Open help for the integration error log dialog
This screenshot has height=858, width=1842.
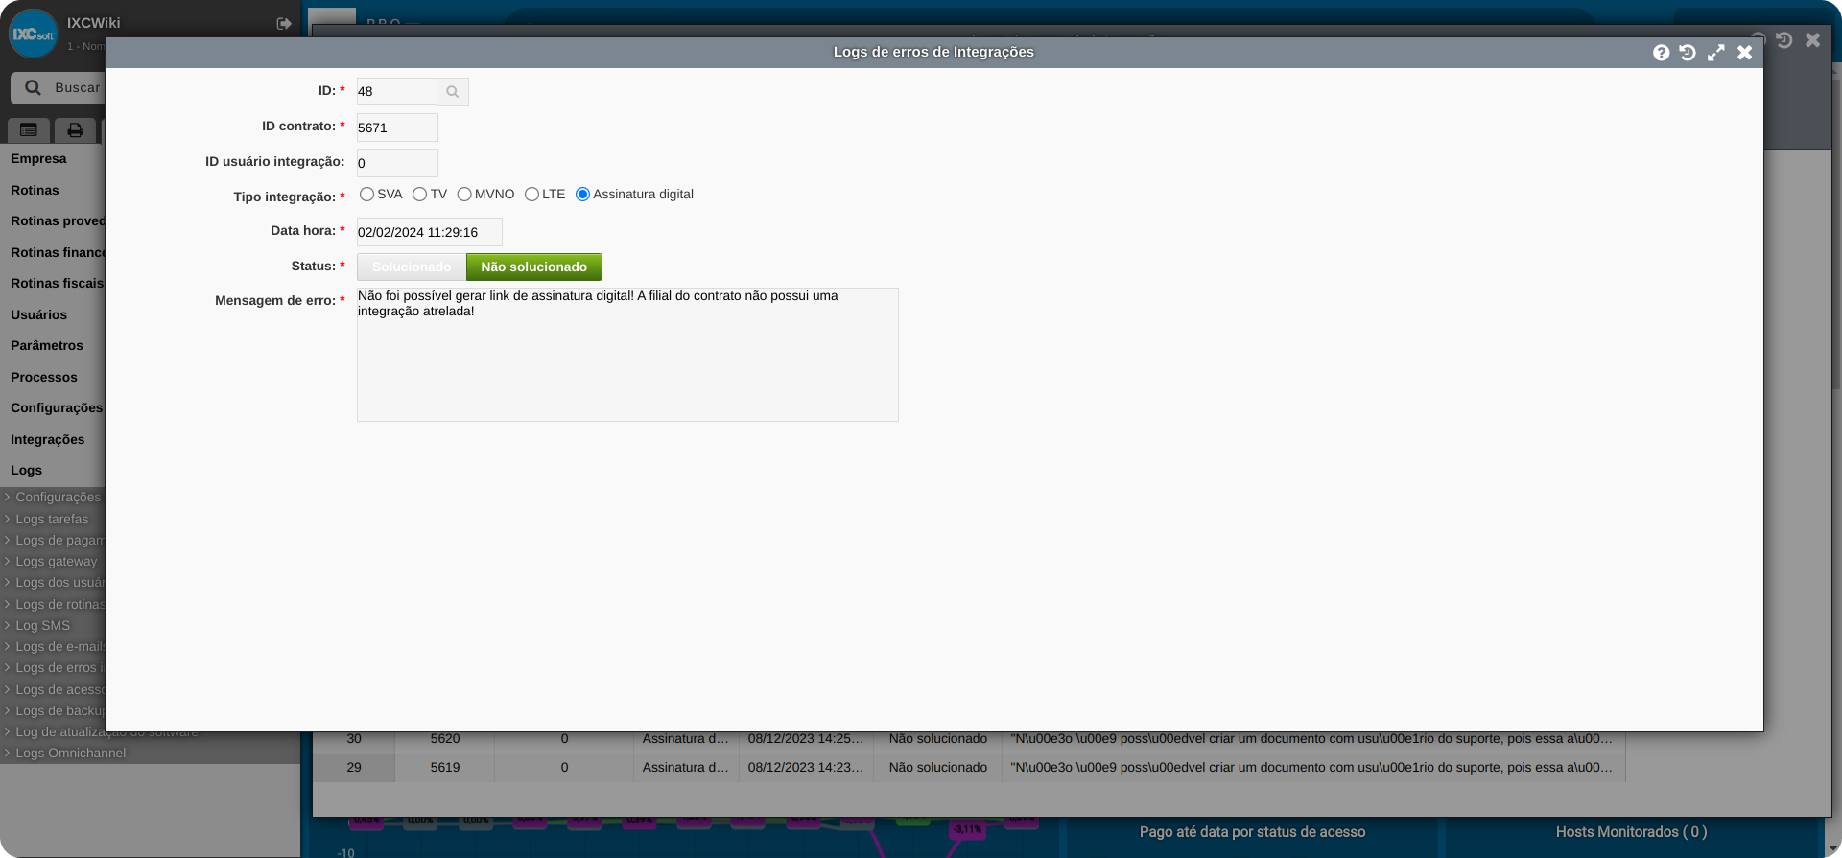1661,53
